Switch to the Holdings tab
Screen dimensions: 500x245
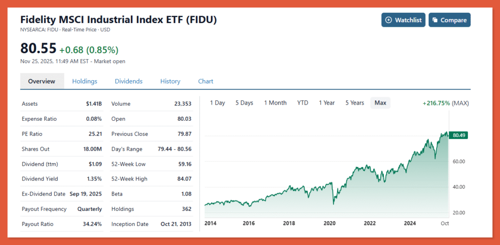(84, 81)
